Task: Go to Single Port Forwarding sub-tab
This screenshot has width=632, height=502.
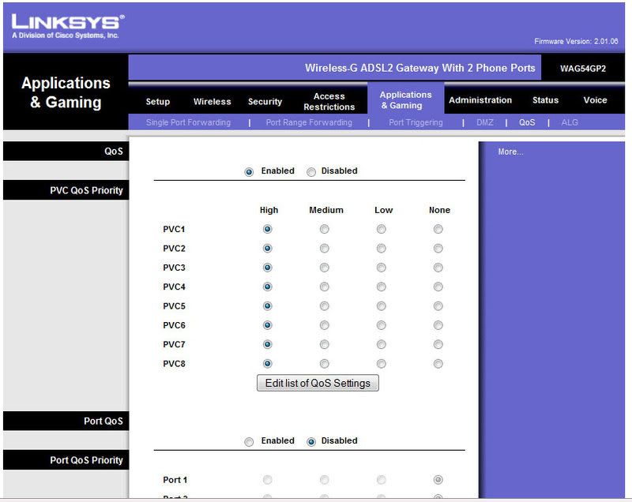Action: coord(188,122)
